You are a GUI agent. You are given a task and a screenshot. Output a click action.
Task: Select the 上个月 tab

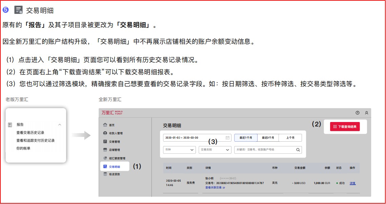tap(290, 138)
